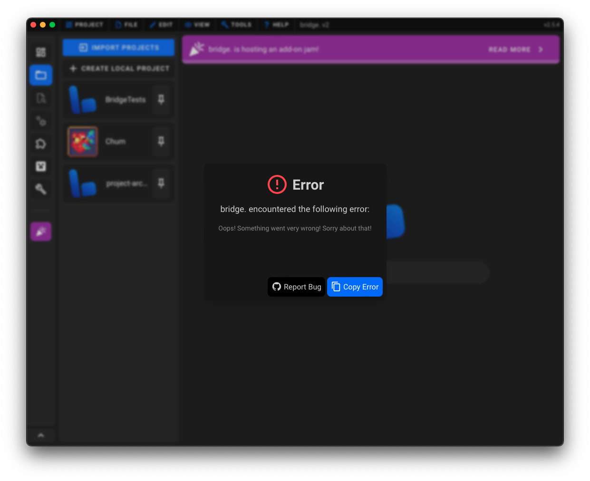Click the party popper icon in banner
This screenshot has width=590, height=481.
[197, 49]
